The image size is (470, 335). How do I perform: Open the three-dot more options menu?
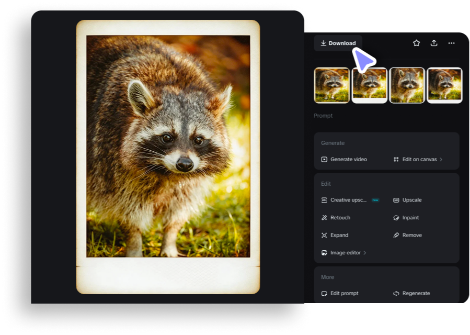click(x=451, y=43)
